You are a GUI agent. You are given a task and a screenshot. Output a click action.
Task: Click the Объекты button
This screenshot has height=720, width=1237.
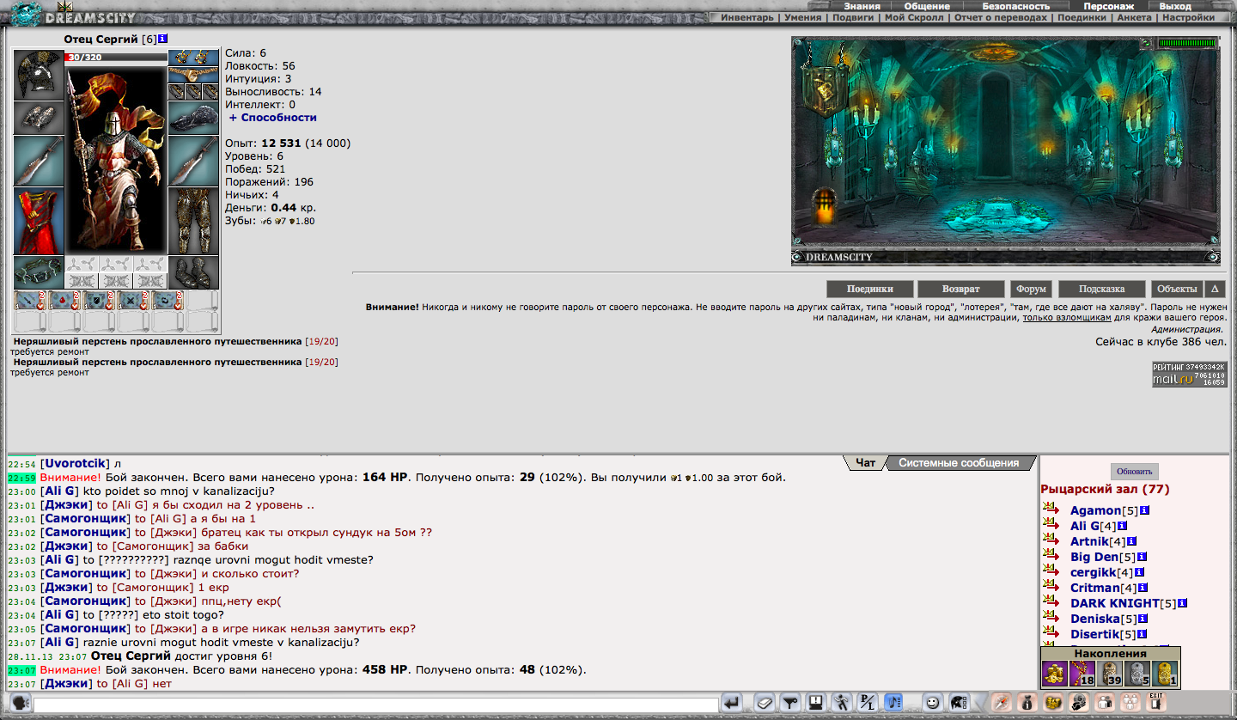click(1177, 289)
